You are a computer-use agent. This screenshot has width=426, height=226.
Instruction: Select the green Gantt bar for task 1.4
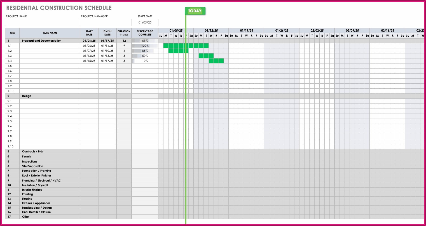coord(216,61)
